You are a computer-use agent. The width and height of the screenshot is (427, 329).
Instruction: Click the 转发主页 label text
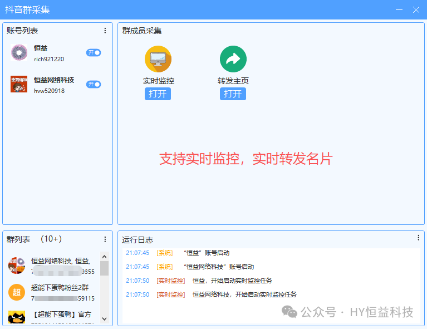(x=233, y=81)
